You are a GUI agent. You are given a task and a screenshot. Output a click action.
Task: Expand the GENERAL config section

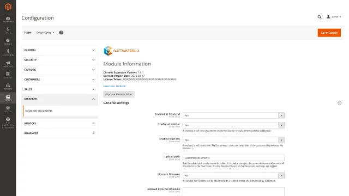point(59,50)
